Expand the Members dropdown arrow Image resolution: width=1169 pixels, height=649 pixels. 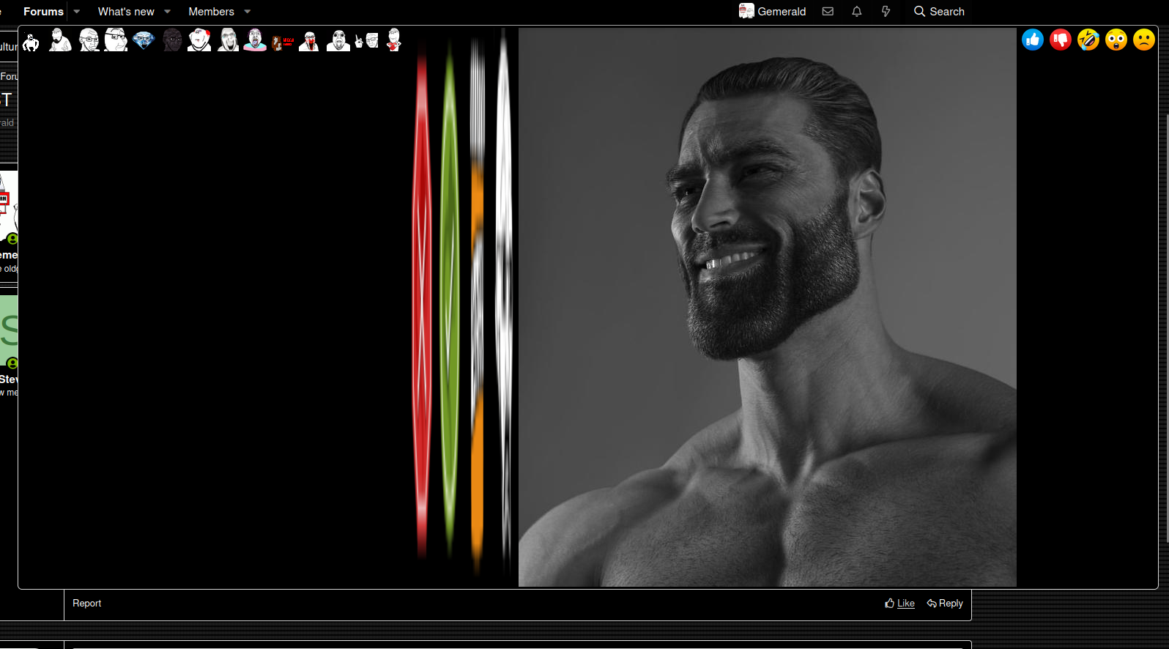point(248,12)
